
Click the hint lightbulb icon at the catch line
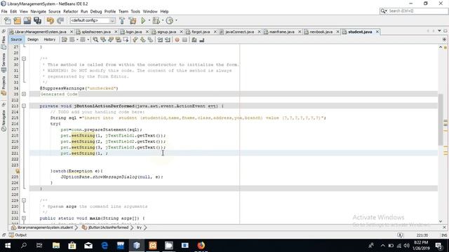click(x=17, y=171)
